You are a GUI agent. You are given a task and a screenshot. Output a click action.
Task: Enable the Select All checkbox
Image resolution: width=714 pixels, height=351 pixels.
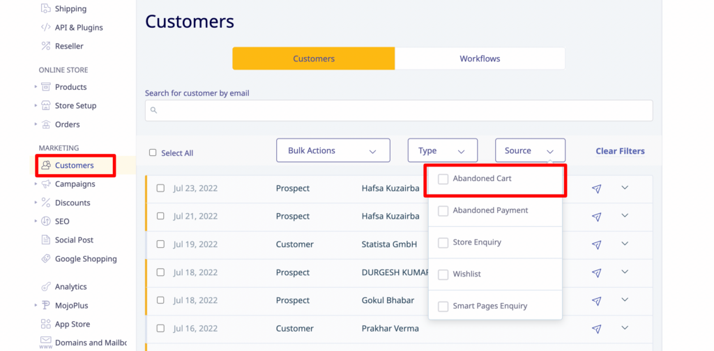(153, 153)
